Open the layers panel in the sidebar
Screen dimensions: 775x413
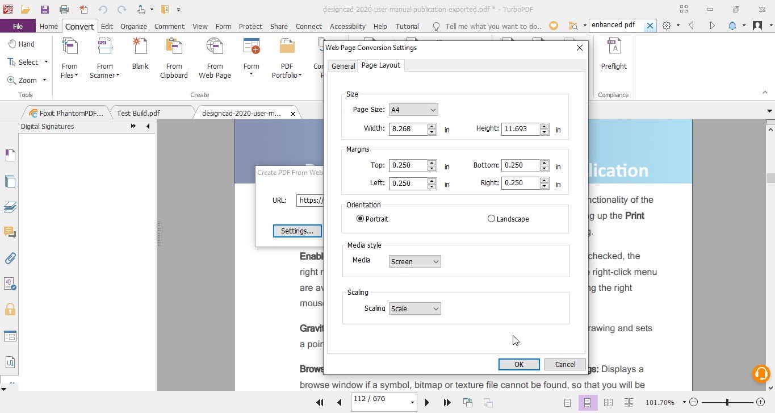10,207
